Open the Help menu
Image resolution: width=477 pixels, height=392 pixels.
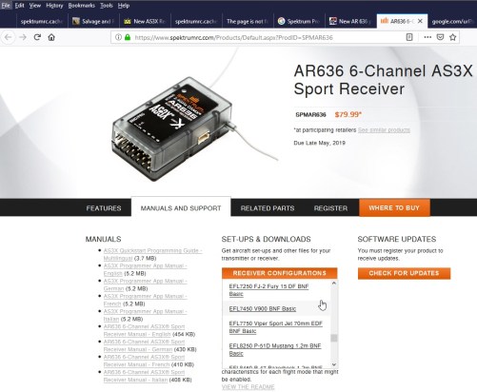click(x=124, y=6)
